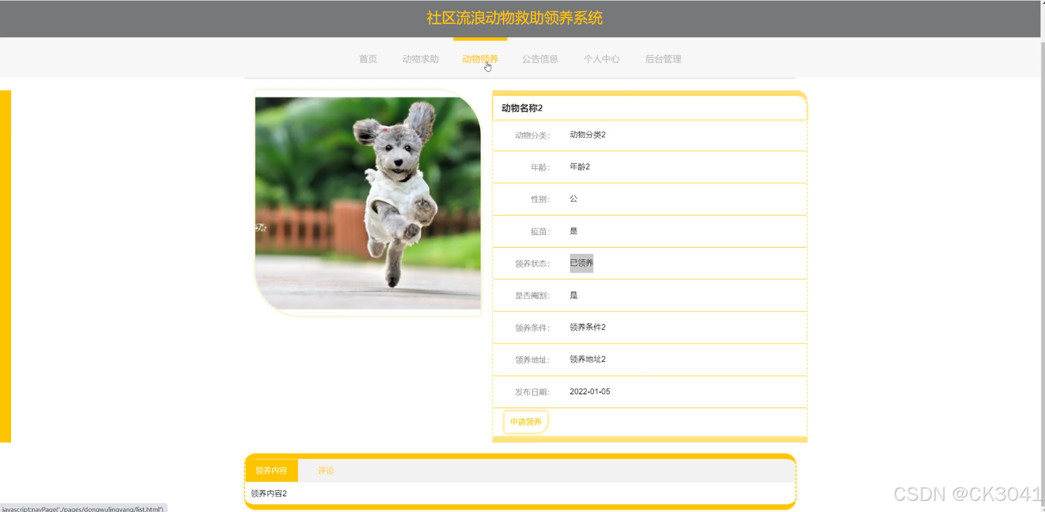The width and height of the screenshot is (1045, 512).
Task: Open 公告信息 in the navigation bar
Action: pos(540,59)
